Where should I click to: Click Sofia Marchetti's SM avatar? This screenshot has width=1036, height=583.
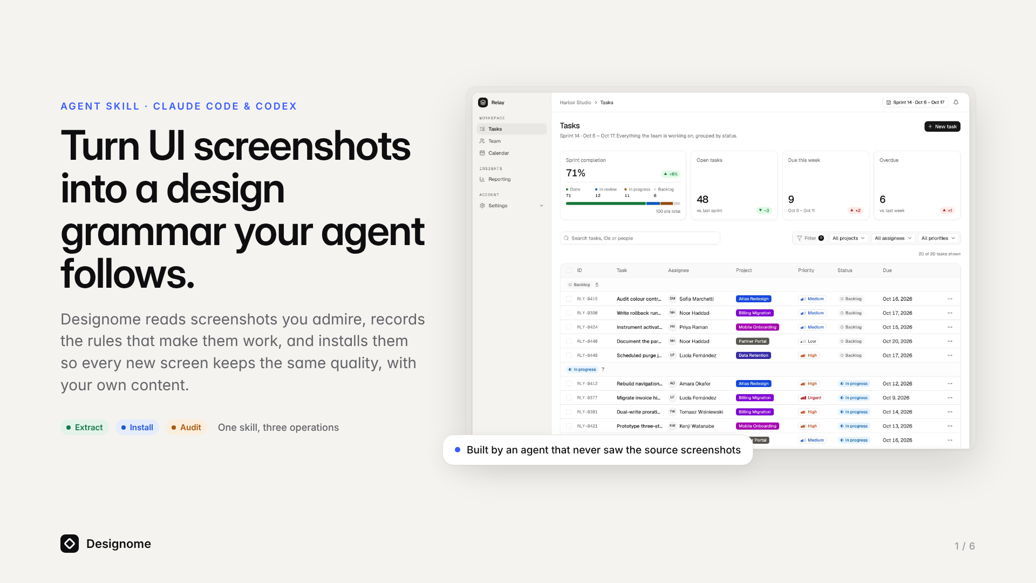pos(672,299)
